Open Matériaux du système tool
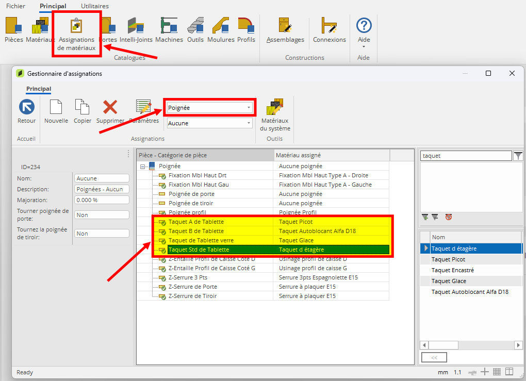The height and width of the screenshot is (381, 526). click(x=275, y=114)
